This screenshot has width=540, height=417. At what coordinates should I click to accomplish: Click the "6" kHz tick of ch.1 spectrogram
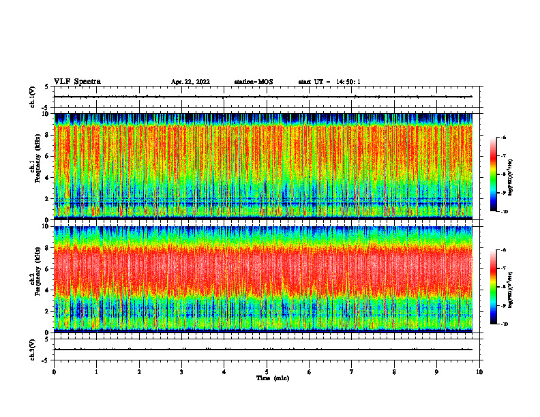click(x=47, y=156)
